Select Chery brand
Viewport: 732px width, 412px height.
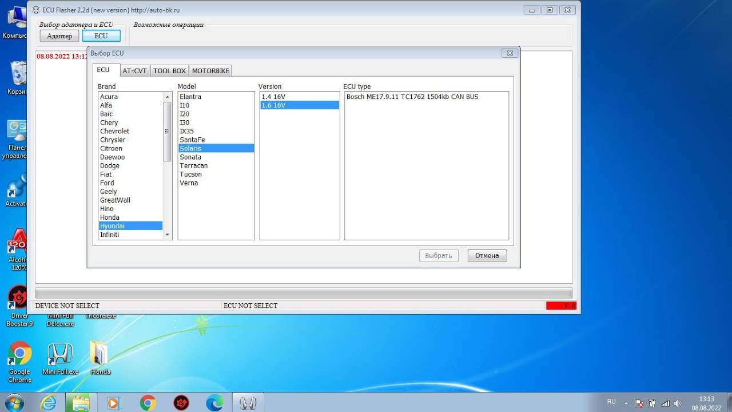coord(130,122)
